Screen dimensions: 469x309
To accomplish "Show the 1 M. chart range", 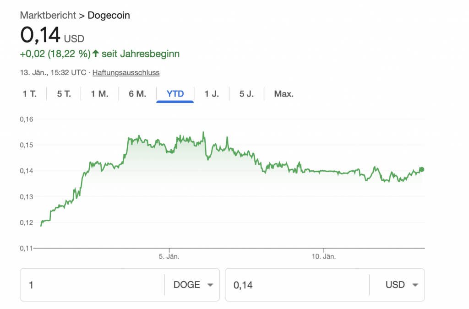I will pyautogui.click(x=99, y=94).
